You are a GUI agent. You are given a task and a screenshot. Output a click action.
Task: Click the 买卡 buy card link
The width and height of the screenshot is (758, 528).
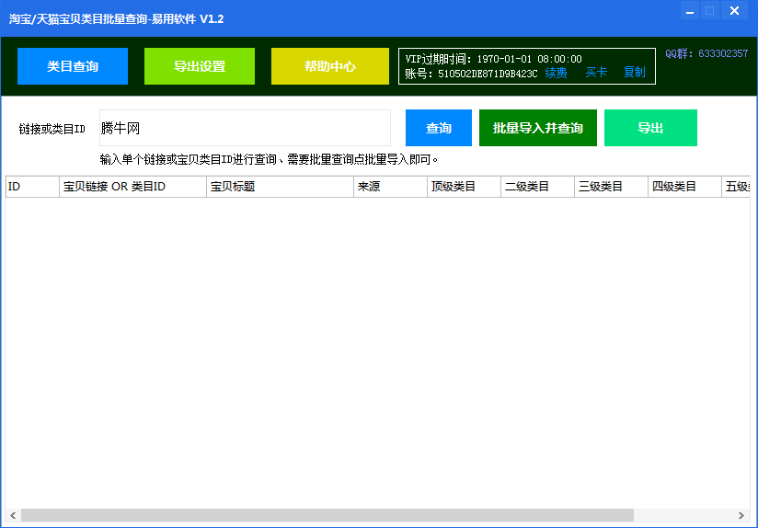pos(596,73)
